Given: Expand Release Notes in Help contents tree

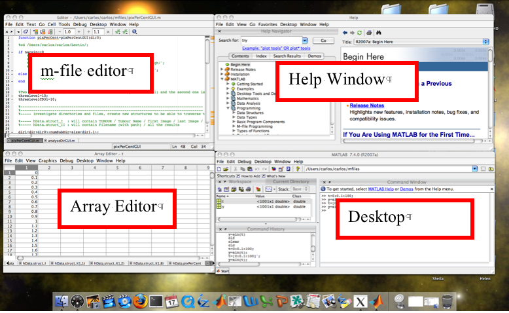Looking at the screenshot, I should point(222,69).
